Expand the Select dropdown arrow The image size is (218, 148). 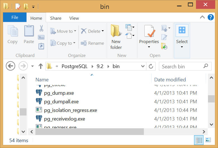click(x=182, y=47)
